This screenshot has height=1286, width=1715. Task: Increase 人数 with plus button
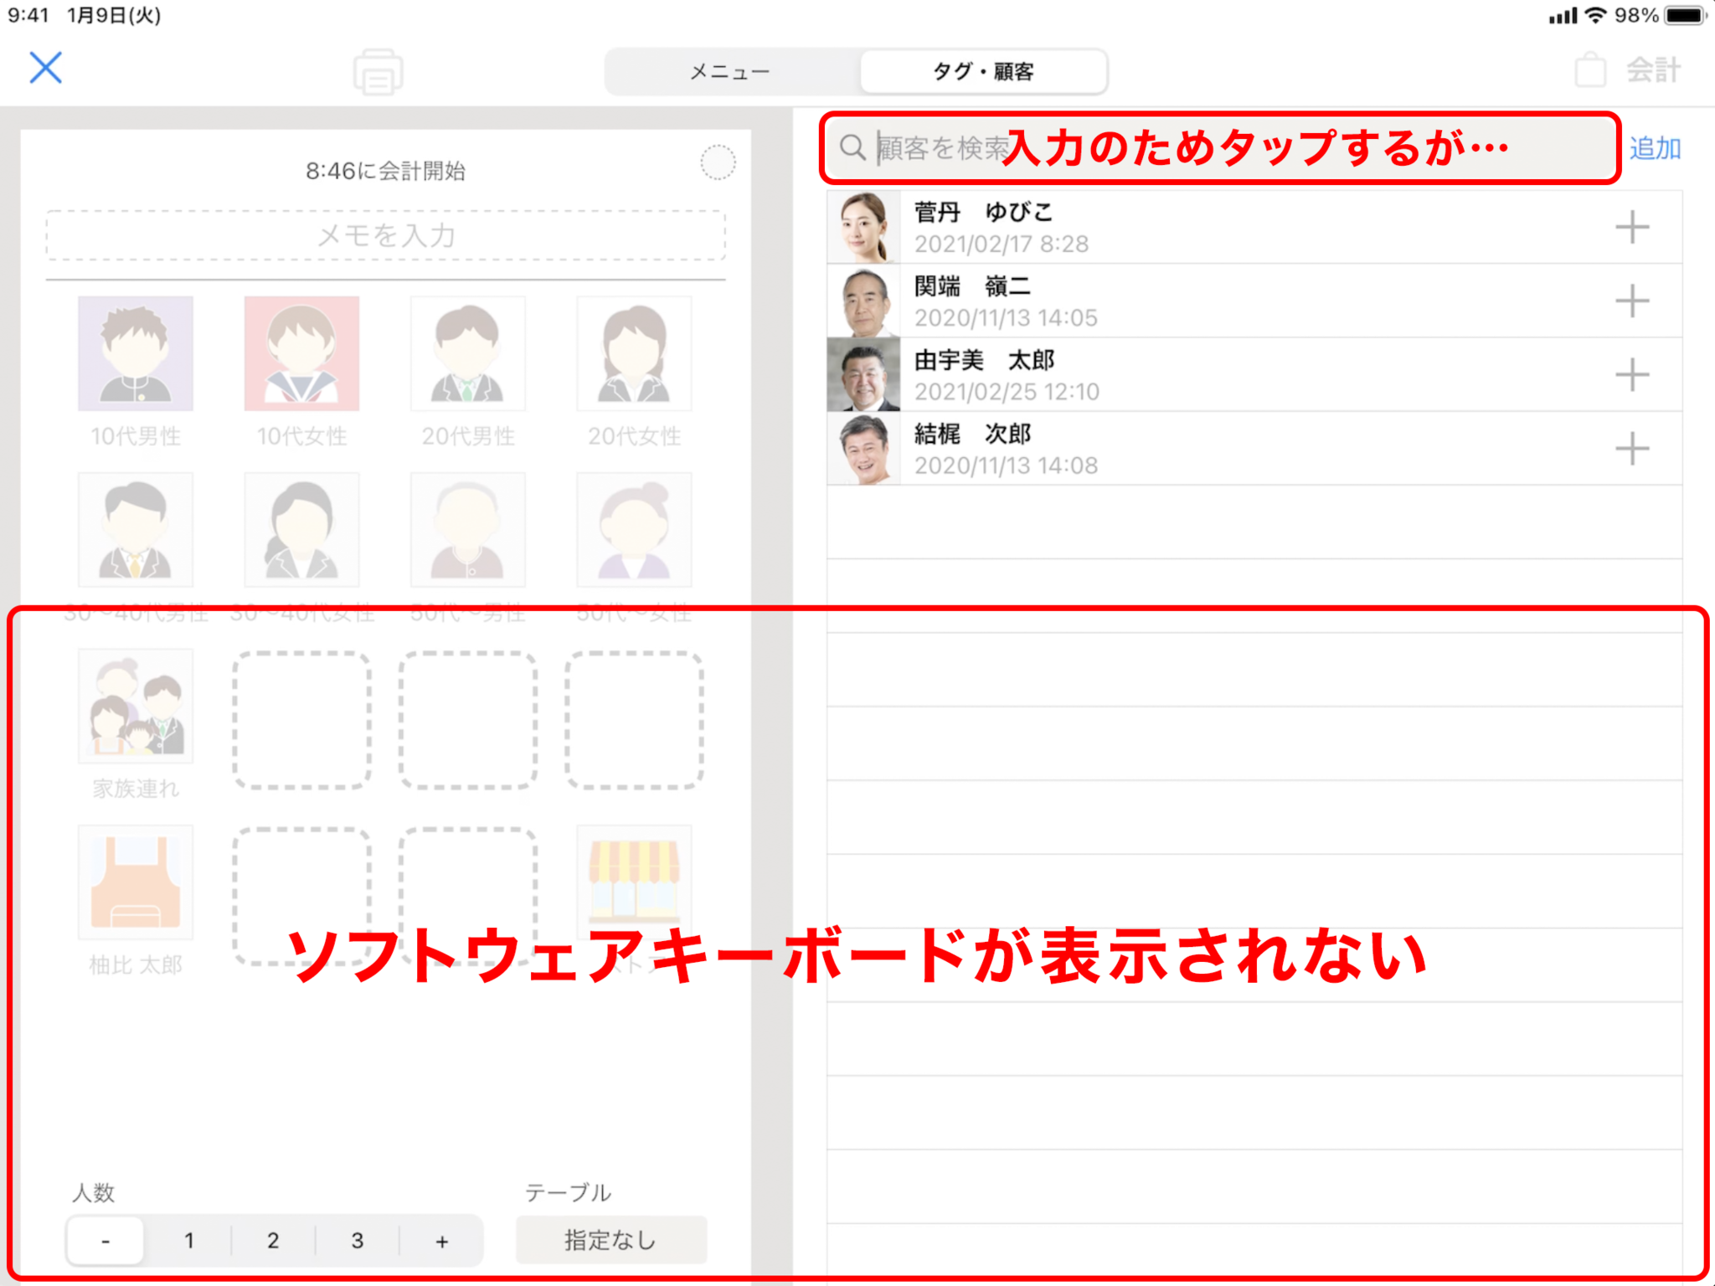tap(442, 1240)
